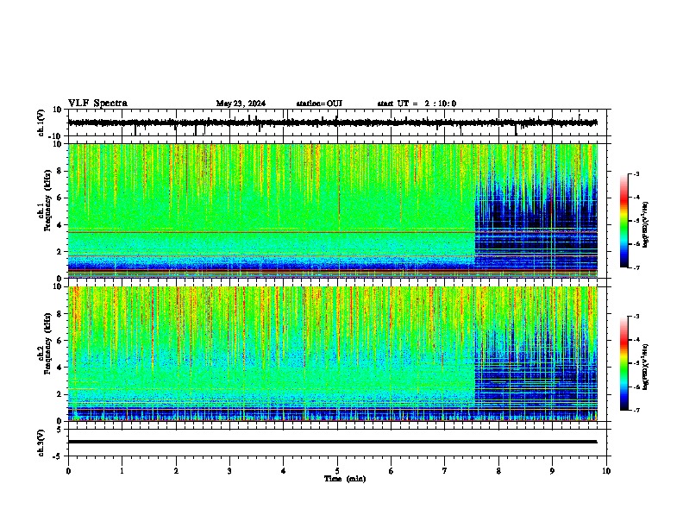
Task: Select the "start UT = 2 : 10: 0" text
Action: tap(417, 104)
